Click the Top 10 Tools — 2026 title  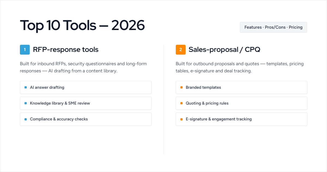(82, 25)
